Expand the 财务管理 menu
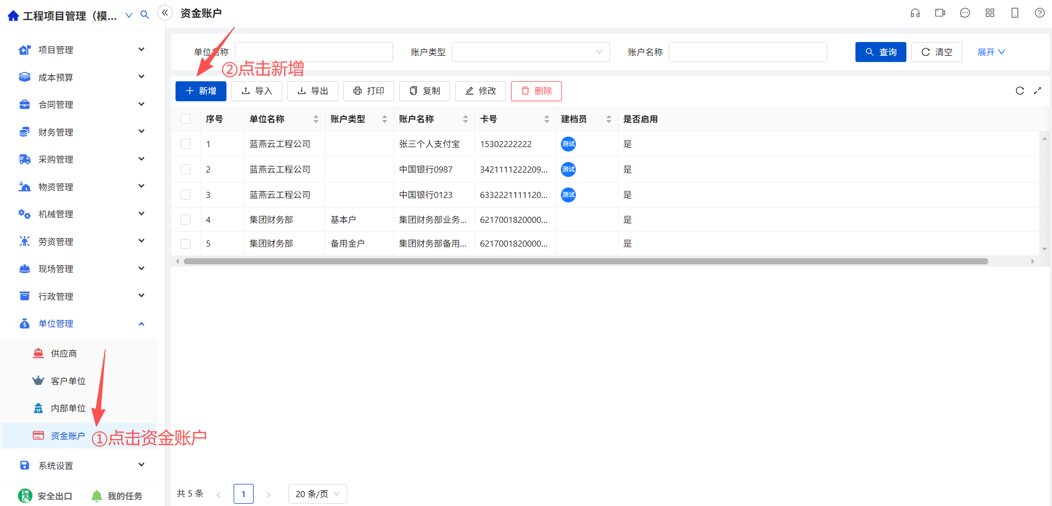This screenshot has height=506, width=1052. pos(141,131)
